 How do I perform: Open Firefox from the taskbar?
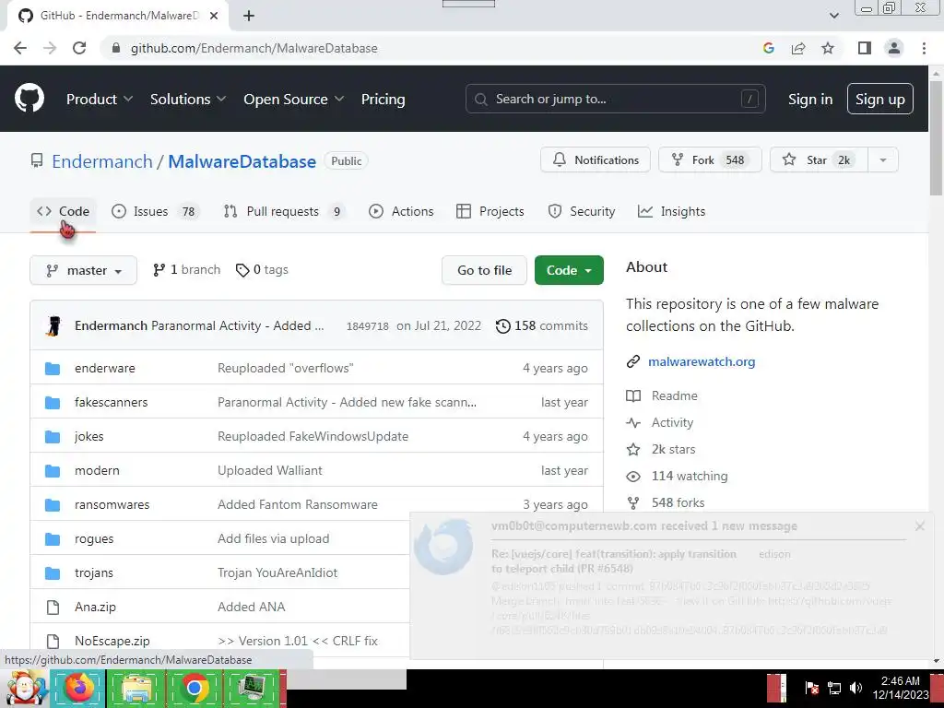(x=78, y=688)
